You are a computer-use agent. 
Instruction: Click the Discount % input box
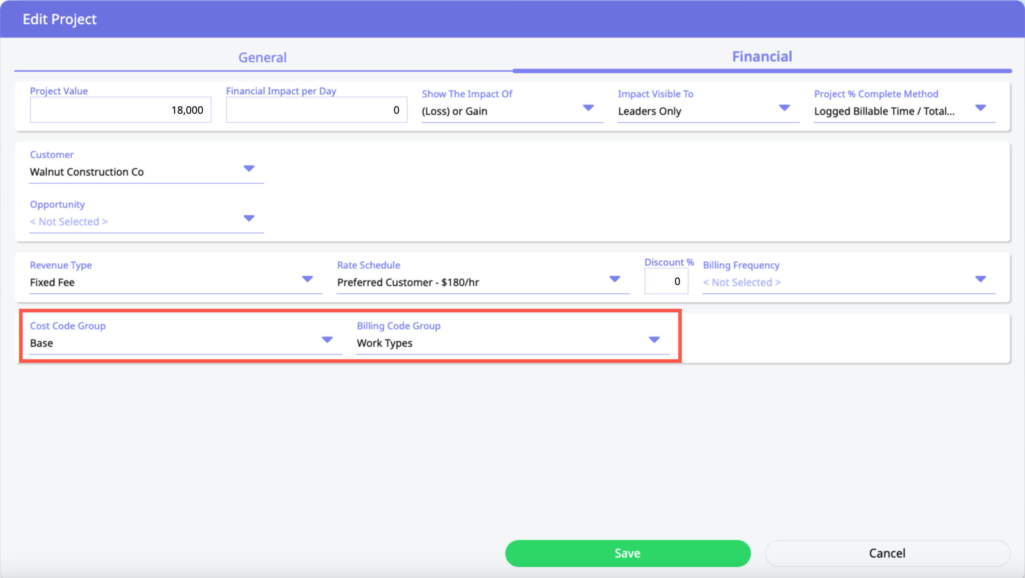click(666, 282)
